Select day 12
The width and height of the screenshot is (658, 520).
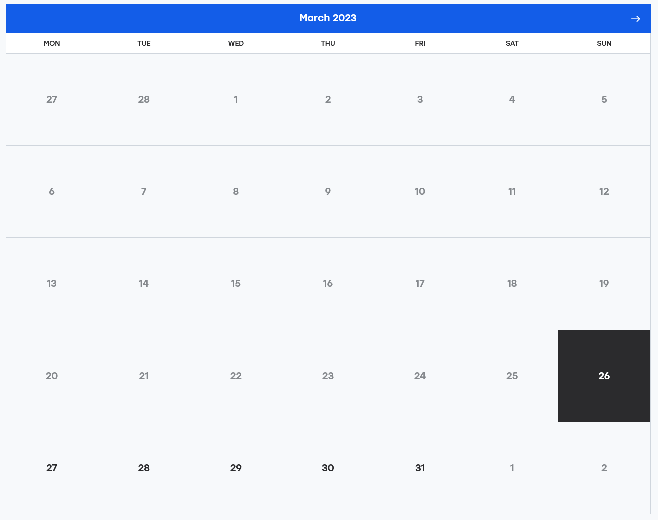point(604,191)
